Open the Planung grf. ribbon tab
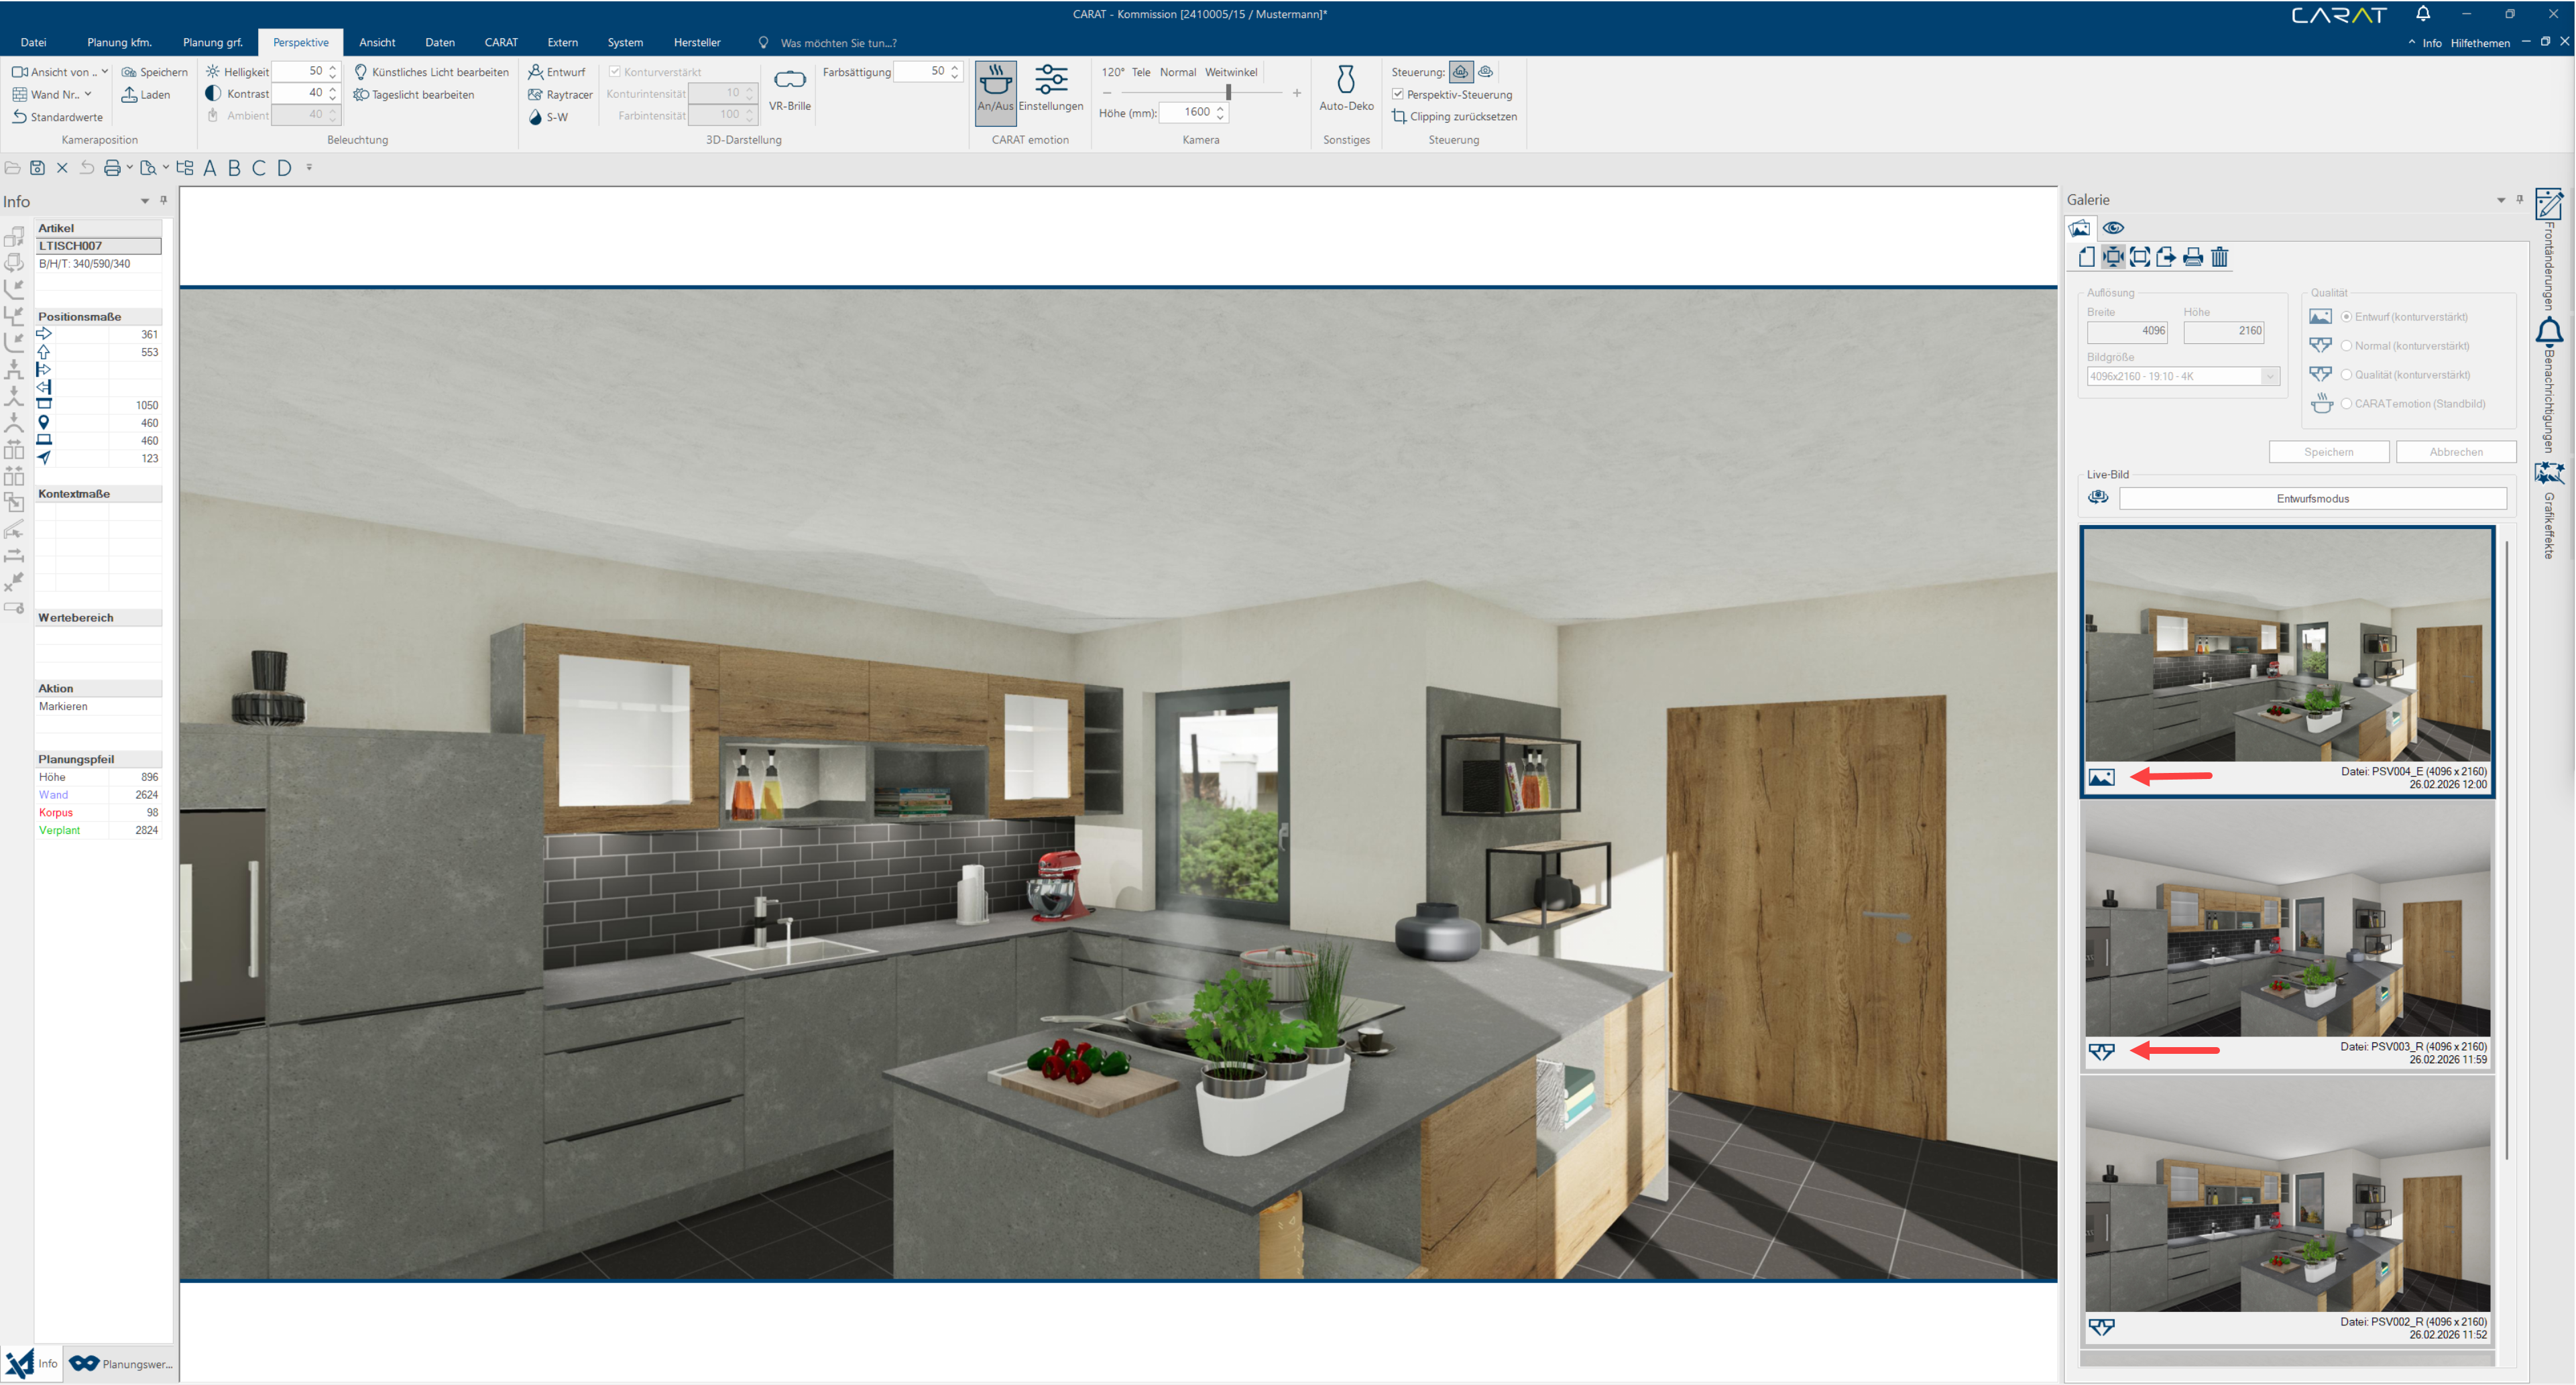This screenshot has width=2576, height=1385. [x=212, y=42]
